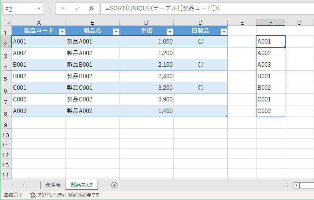Select row 1 header
The height and width of the screenshot is (200, 314).
pos(6,31)
